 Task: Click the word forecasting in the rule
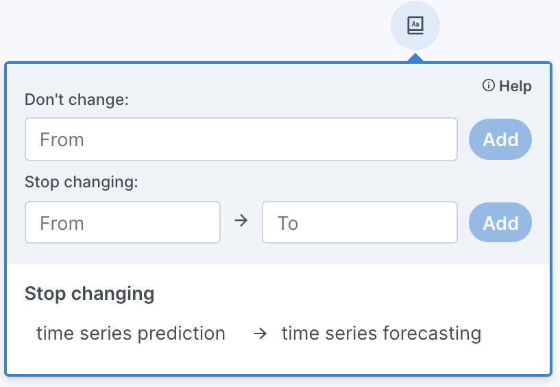coord(431,333)
